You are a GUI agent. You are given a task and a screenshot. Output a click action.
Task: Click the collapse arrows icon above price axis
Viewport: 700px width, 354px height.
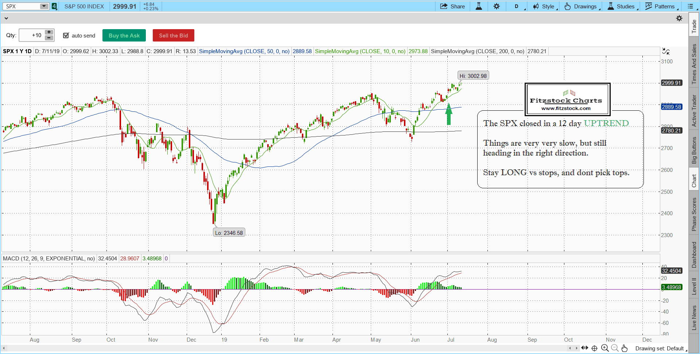point(666,51)
